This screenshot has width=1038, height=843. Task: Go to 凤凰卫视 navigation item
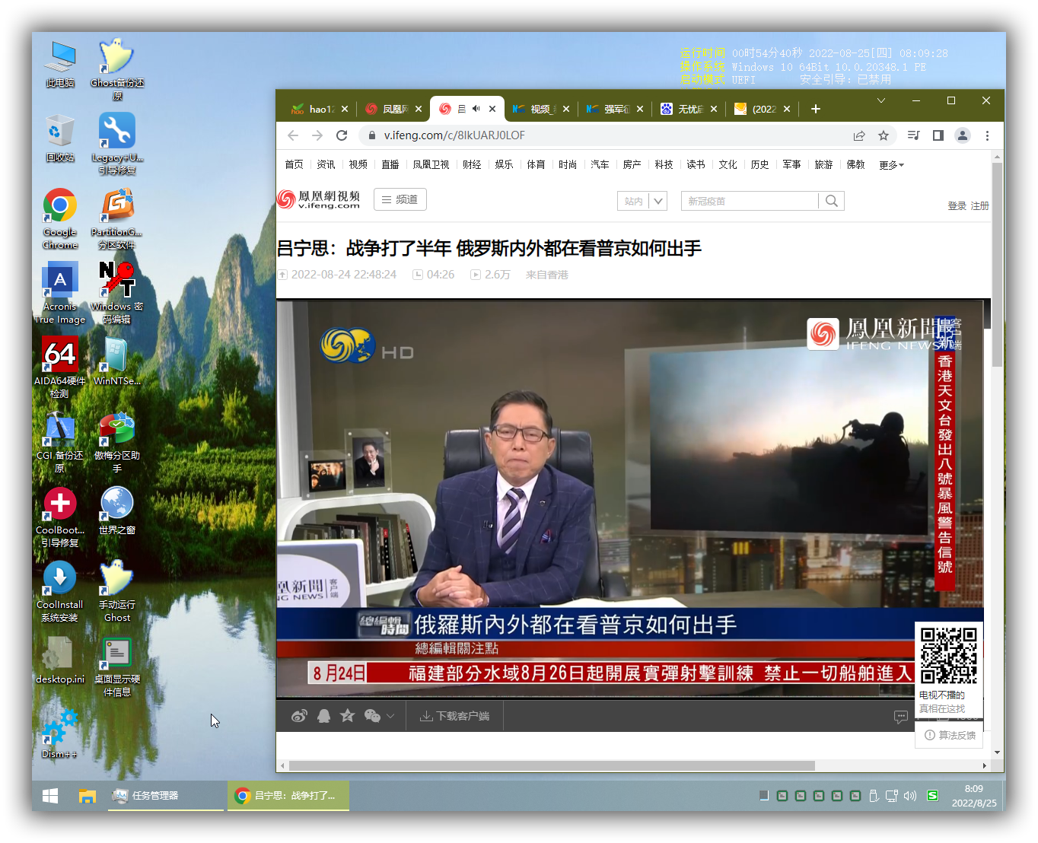pos(431,164)
